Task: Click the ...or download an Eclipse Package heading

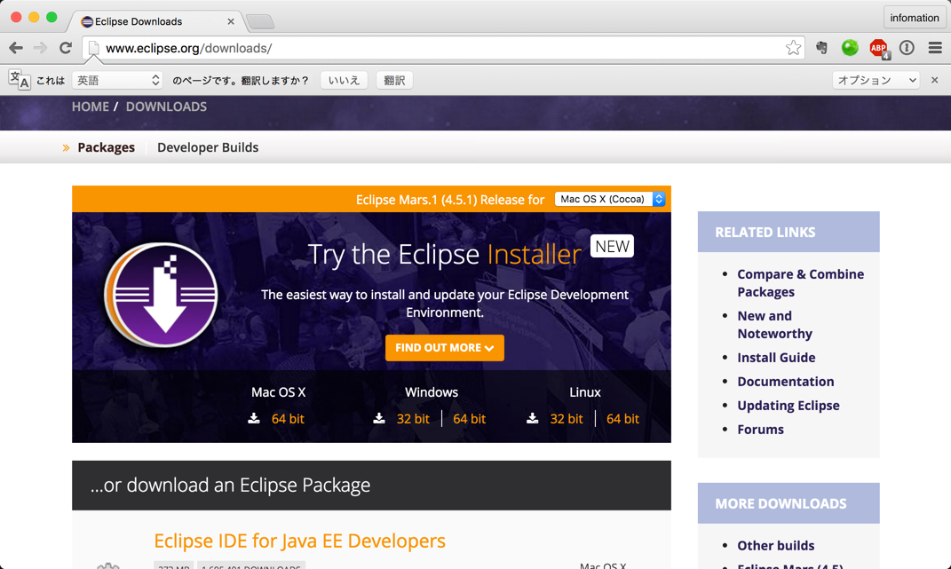Action: pos(230,485)
